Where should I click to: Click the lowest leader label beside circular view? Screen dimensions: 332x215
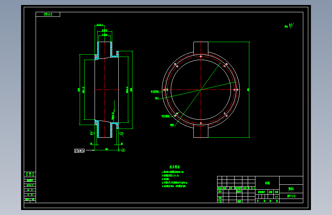[x=172, y=125]
